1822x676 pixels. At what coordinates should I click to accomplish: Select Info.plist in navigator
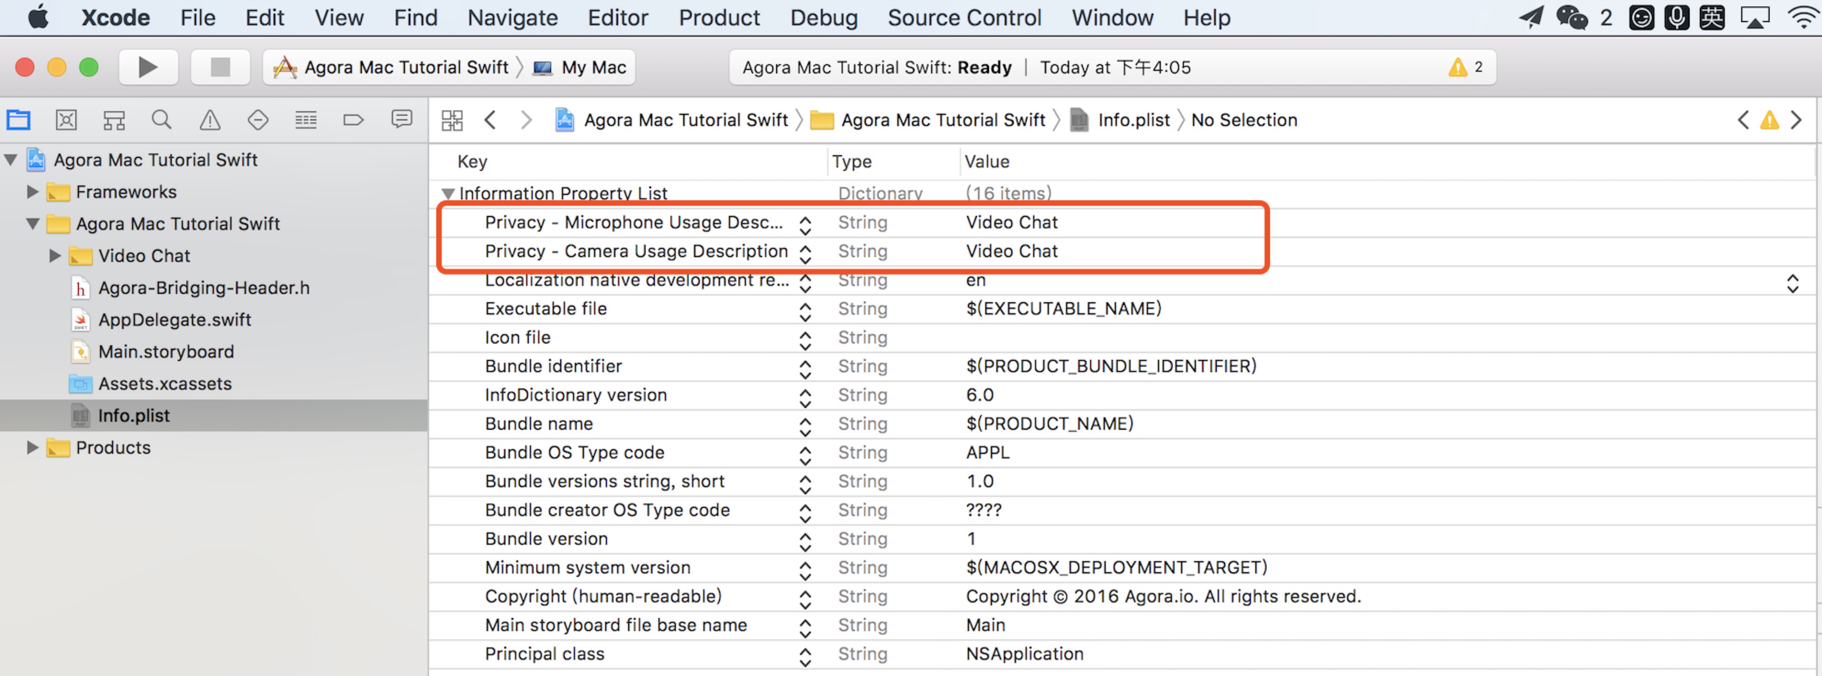tap(214, 415)
